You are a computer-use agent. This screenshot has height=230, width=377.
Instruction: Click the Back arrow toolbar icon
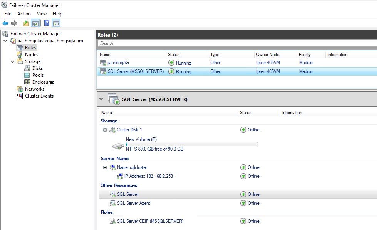point(5,23)
